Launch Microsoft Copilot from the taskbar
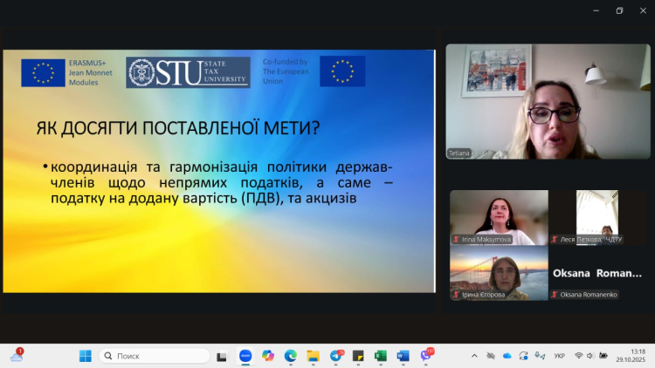 [268, 356]
